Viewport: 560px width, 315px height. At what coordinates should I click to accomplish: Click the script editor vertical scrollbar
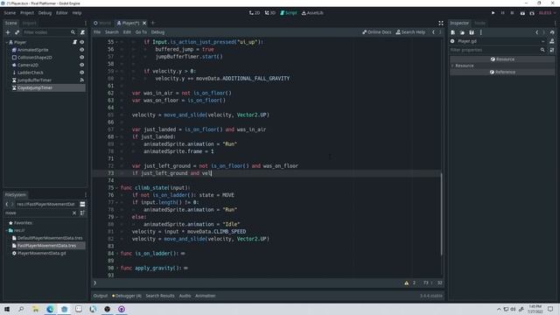click(x=441, y=214)
